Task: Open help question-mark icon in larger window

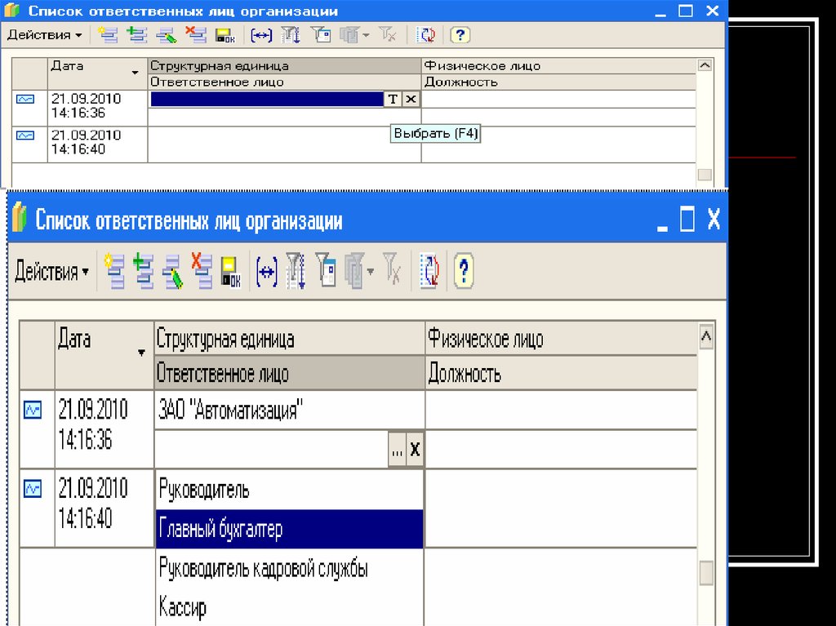Action: point(464,272)
